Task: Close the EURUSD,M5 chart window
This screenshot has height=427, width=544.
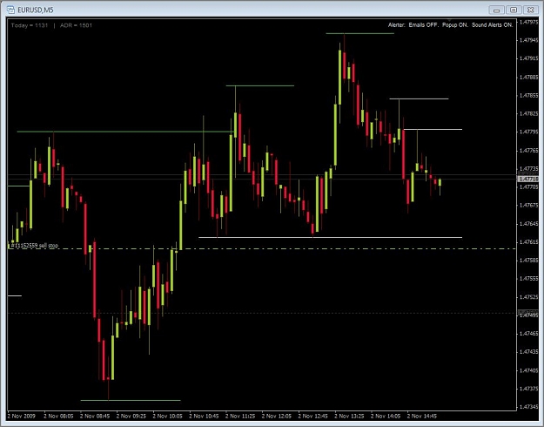Action: (530, 10)
